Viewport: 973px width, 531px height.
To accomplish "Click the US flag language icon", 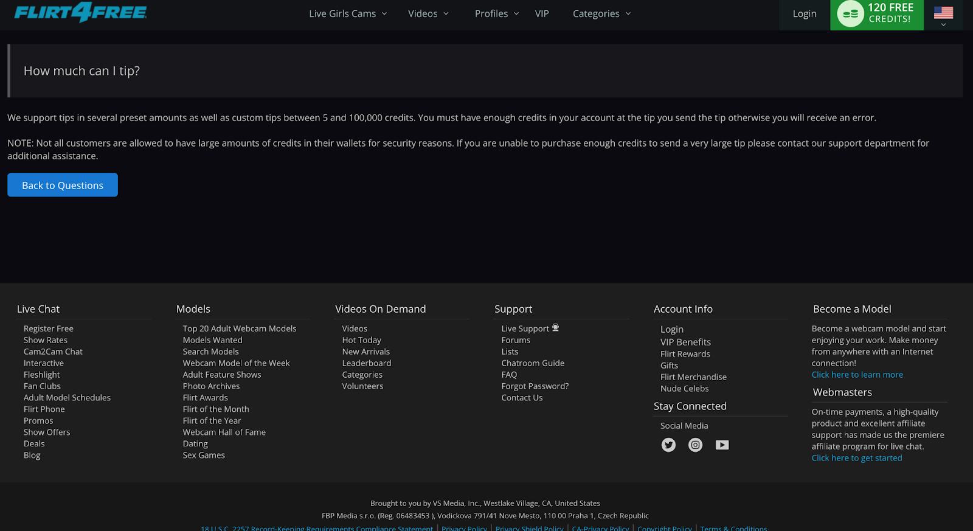I will tap(943, 12).
